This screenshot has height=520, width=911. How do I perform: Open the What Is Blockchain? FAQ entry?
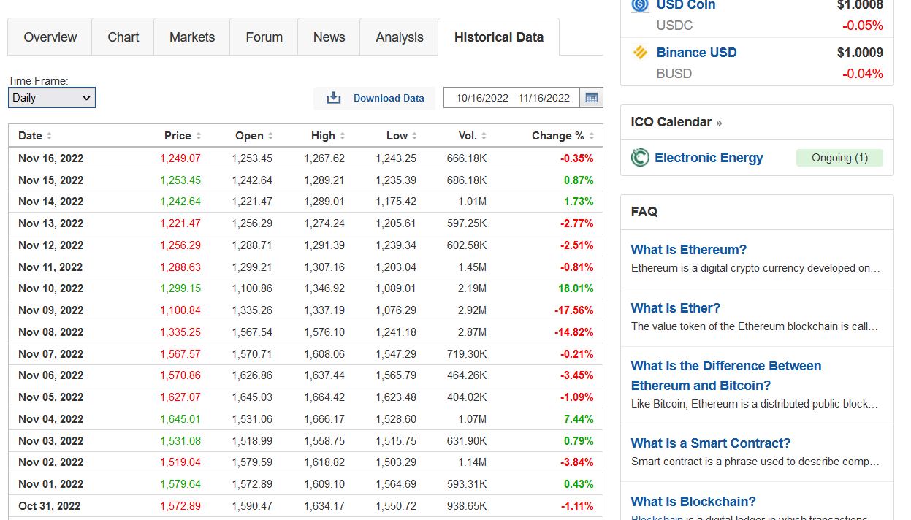(x=693, y=502)
